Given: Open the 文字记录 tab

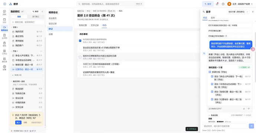Looking at the screenshot, I should (x=95, y=25).
